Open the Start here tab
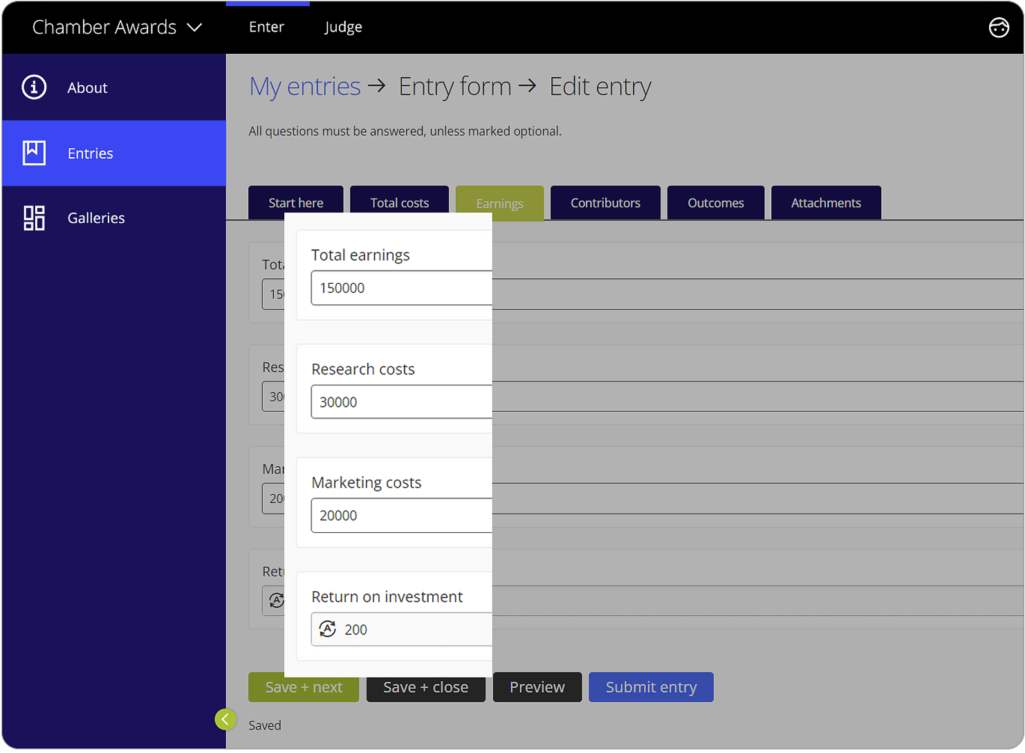 pos(295,202)
